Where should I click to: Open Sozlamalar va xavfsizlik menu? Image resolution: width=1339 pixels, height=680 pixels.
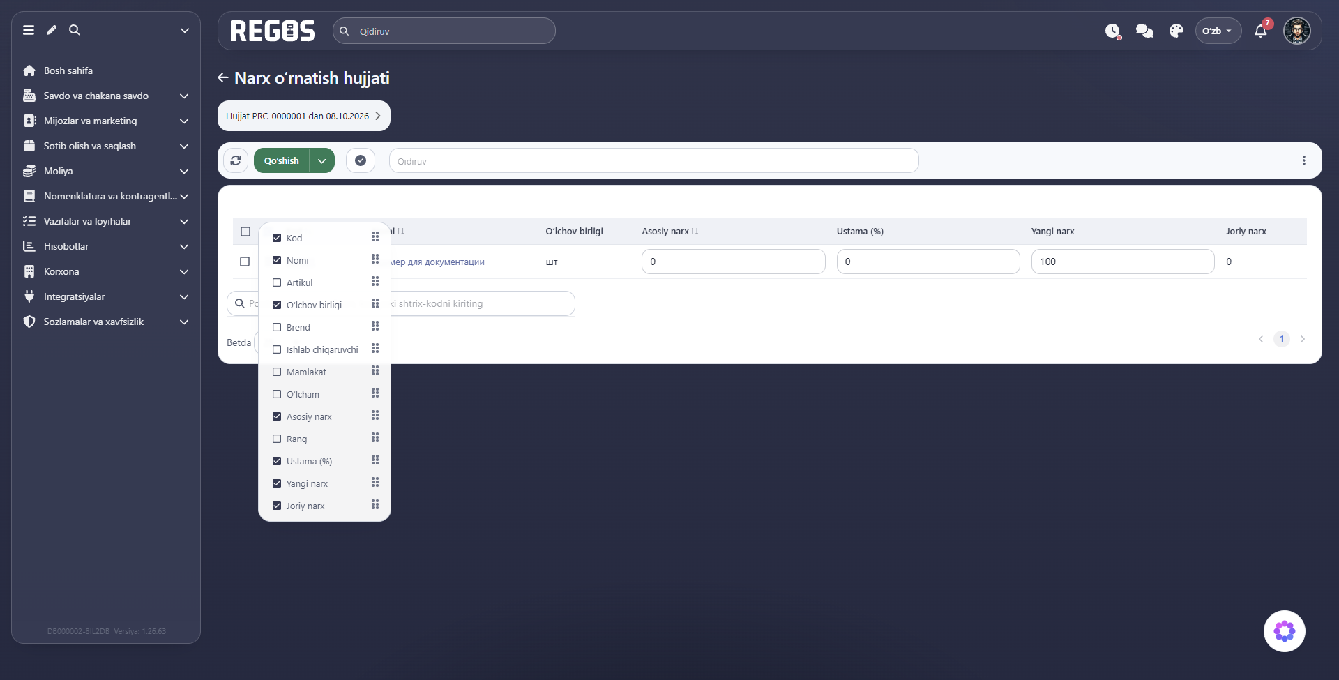click(x=106, y=322)
